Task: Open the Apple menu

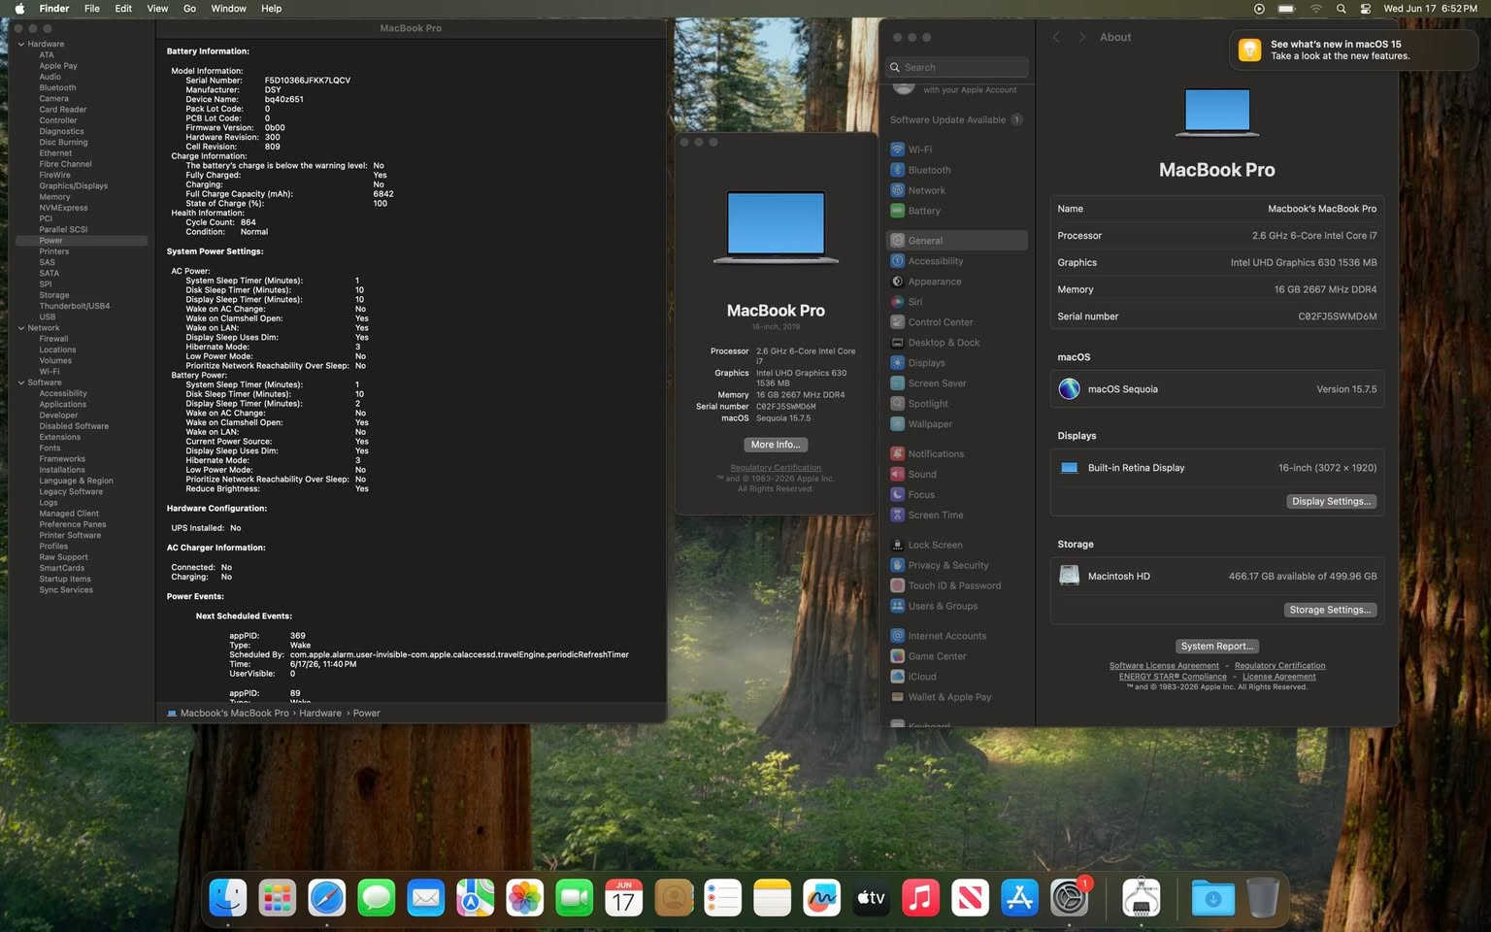Action: tap(19, 9)
